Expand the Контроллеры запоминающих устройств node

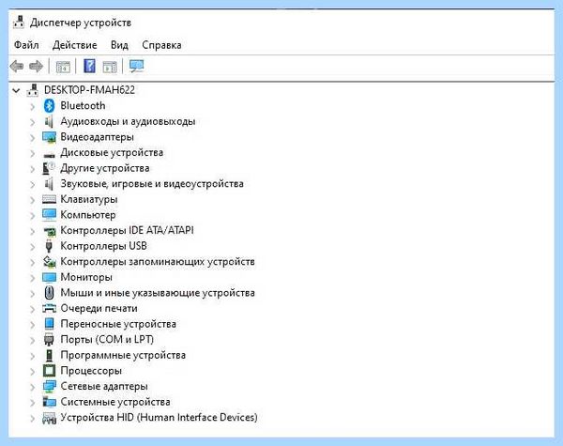coord(32,262)
